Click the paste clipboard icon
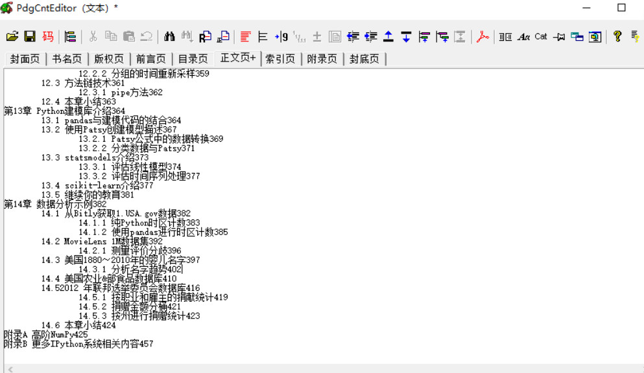Viewport: 644px width, 373px height. pos(129,36)
